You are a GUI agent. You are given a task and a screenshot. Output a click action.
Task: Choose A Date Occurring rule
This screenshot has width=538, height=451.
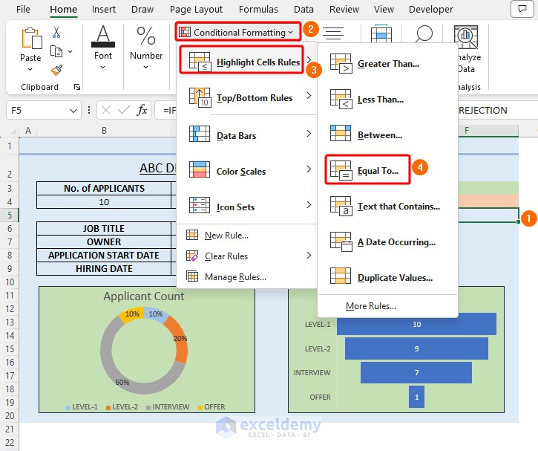(387, 242)
